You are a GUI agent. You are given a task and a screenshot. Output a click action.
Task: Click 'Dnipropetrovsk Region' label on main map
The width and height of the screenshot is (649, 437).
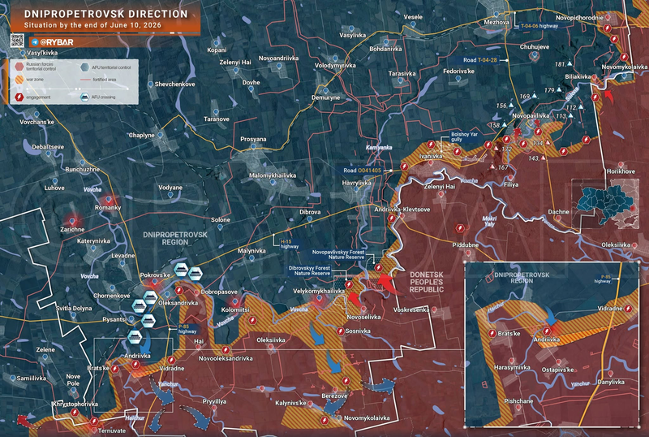pyautogui.click(x=175, y=239)
